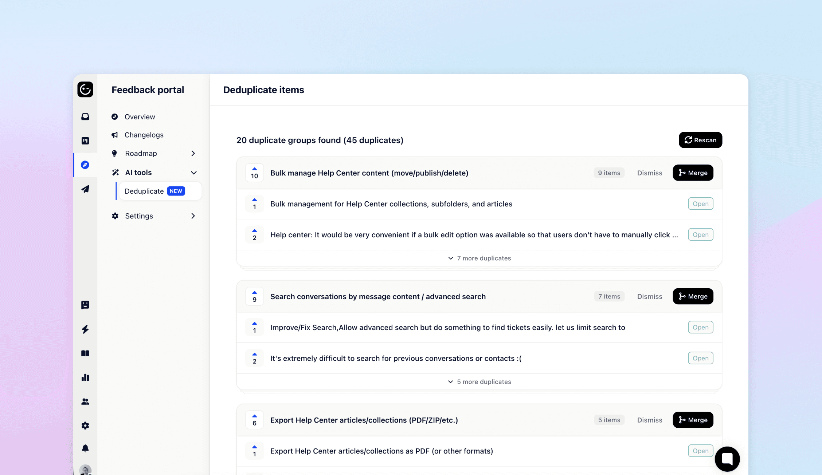Select the kanban board icon in the sidebar

click(85, 140)
